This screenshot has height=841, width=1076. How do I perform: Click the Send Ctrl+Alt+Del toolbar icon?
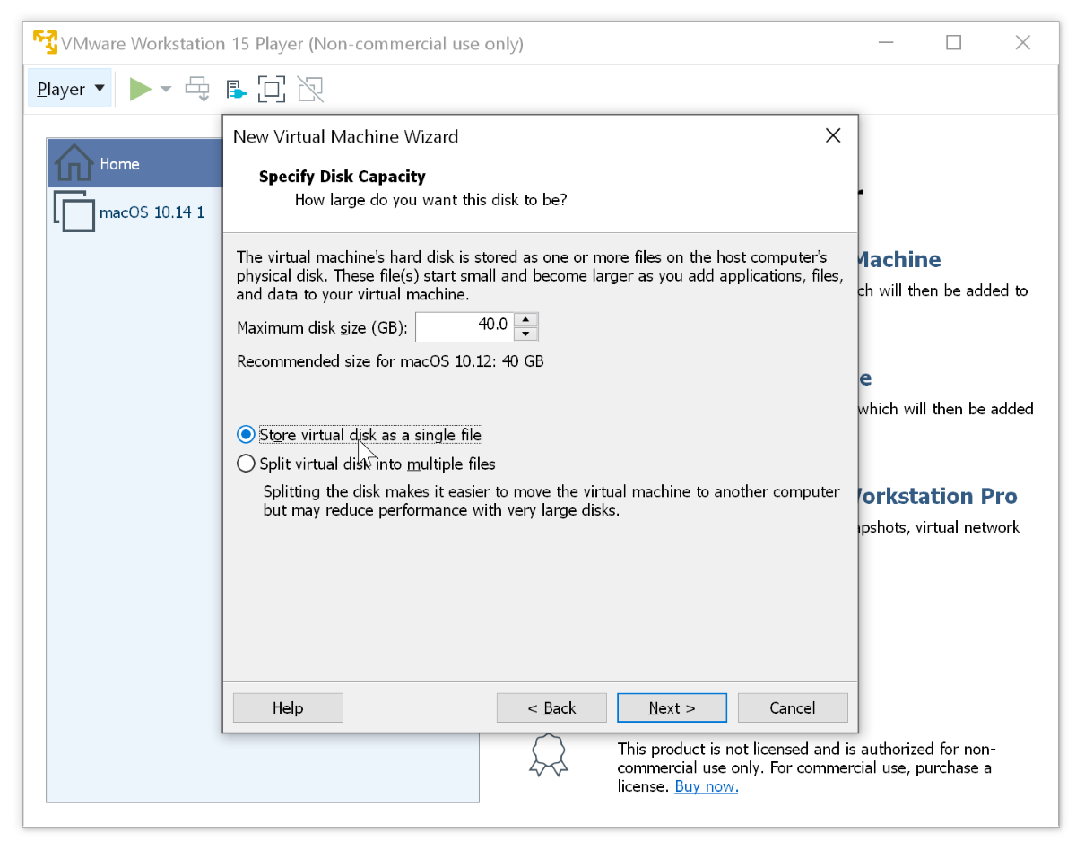pos(197,89)
